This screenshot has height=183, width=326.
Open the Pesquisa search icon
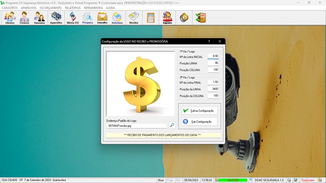coord(88,18)
